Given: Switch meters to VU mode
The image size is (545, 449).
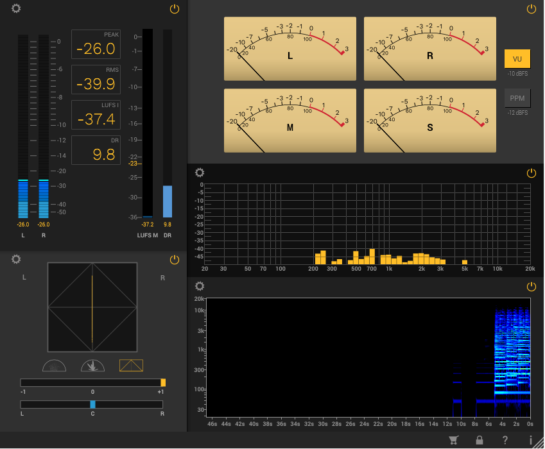Looking at the screenshot, I should pyautogui.click(x=517, y=59).
